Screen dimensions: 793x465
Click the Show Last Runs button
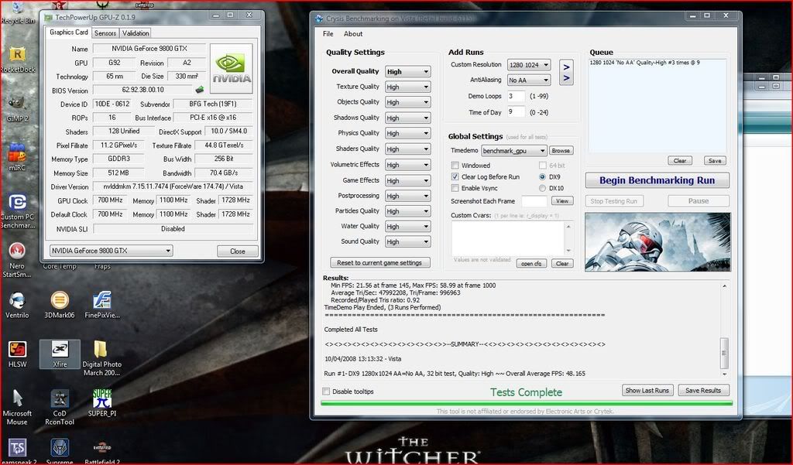click(x=647, y=390)
